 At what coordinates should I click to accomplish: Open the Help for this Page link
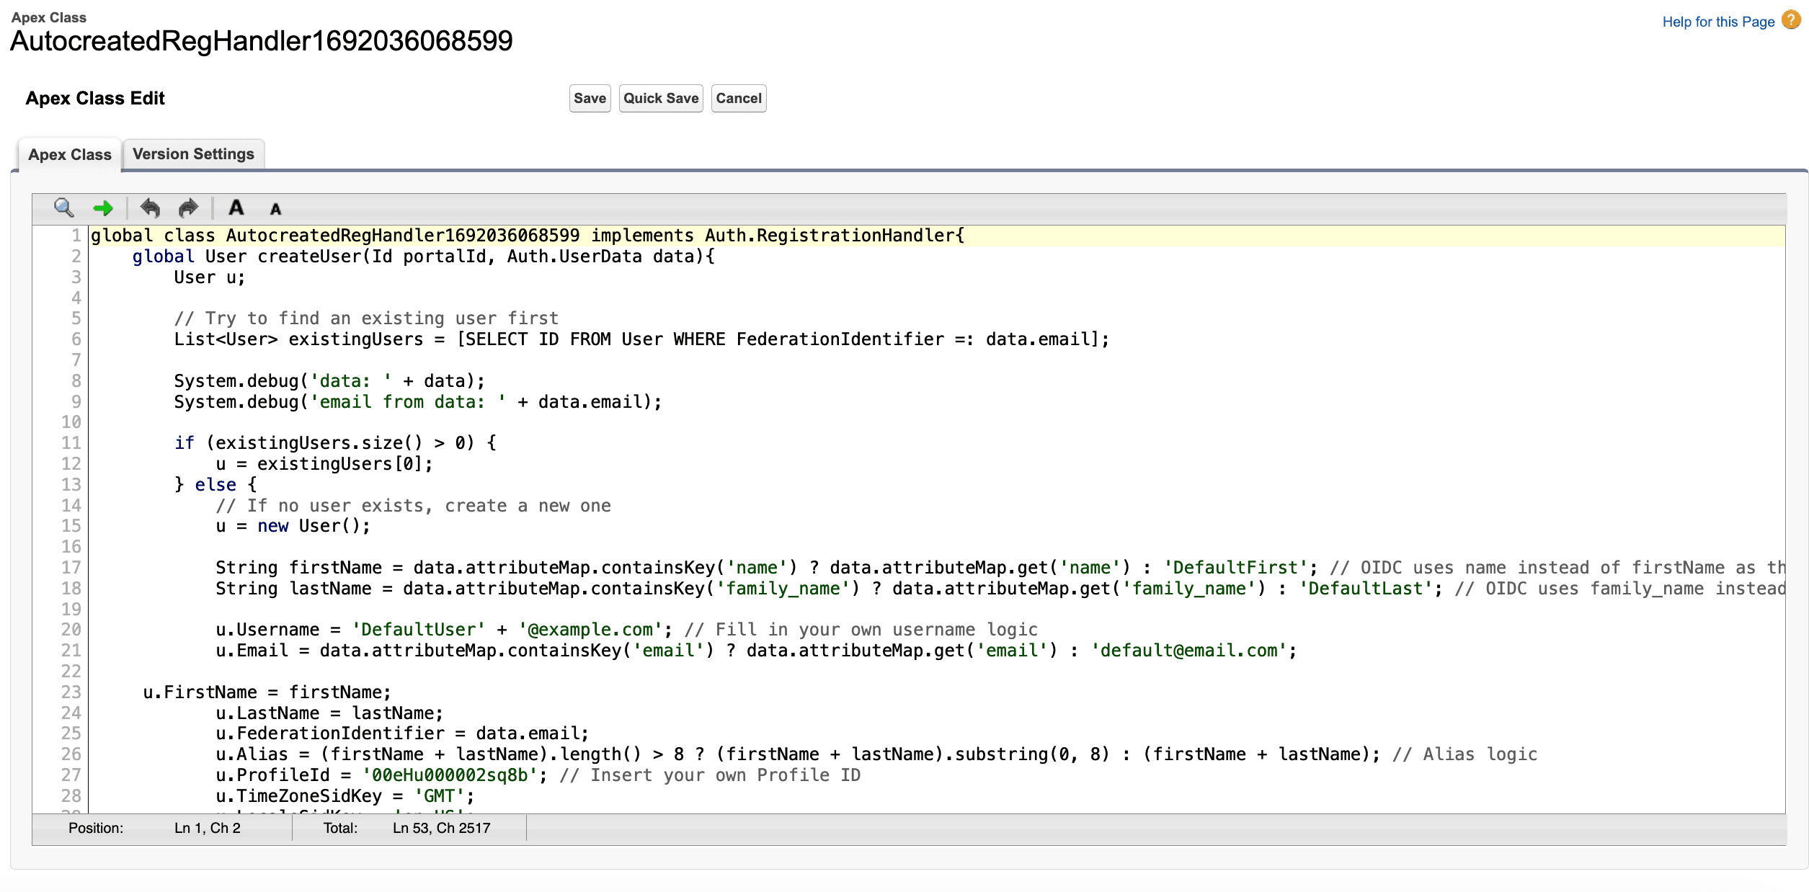click(x=1715, y=21)
